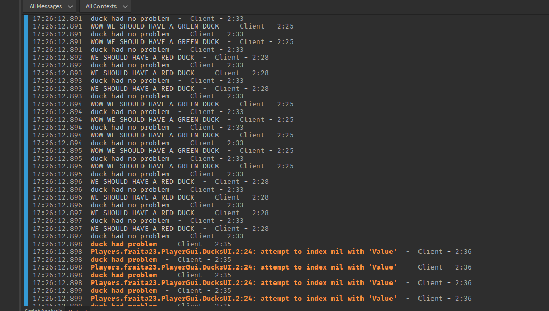This screenshot has height=311, width=549.
Task: Click 'Client - 2:36' source of first error
Action: (444, 252)
